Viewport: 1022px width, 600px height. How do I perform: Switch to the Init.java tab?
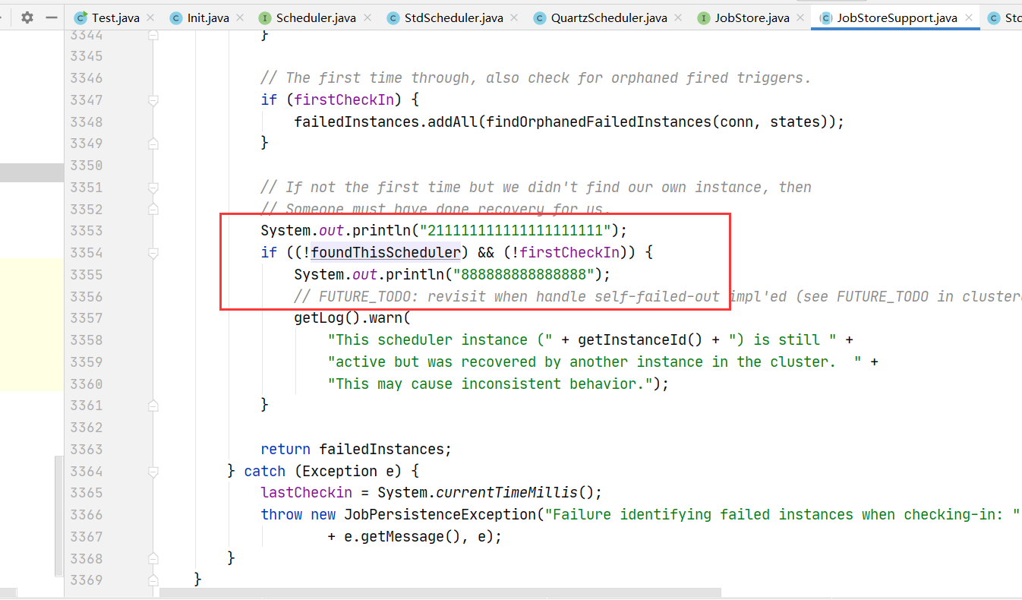[208, 17]
